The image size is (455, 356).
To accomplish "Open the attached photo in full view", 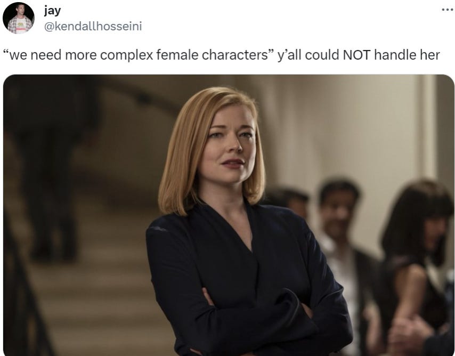I will click(x=229, y=215).
